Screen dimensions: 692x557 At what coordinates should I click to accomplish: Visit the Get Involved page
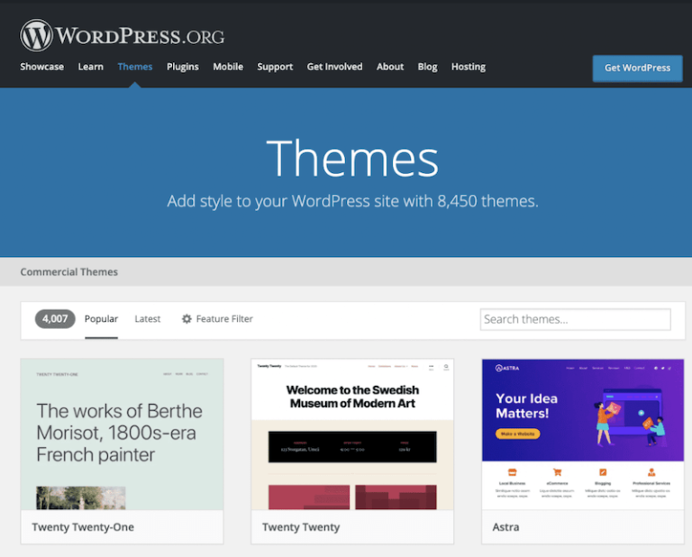(334, 67)
